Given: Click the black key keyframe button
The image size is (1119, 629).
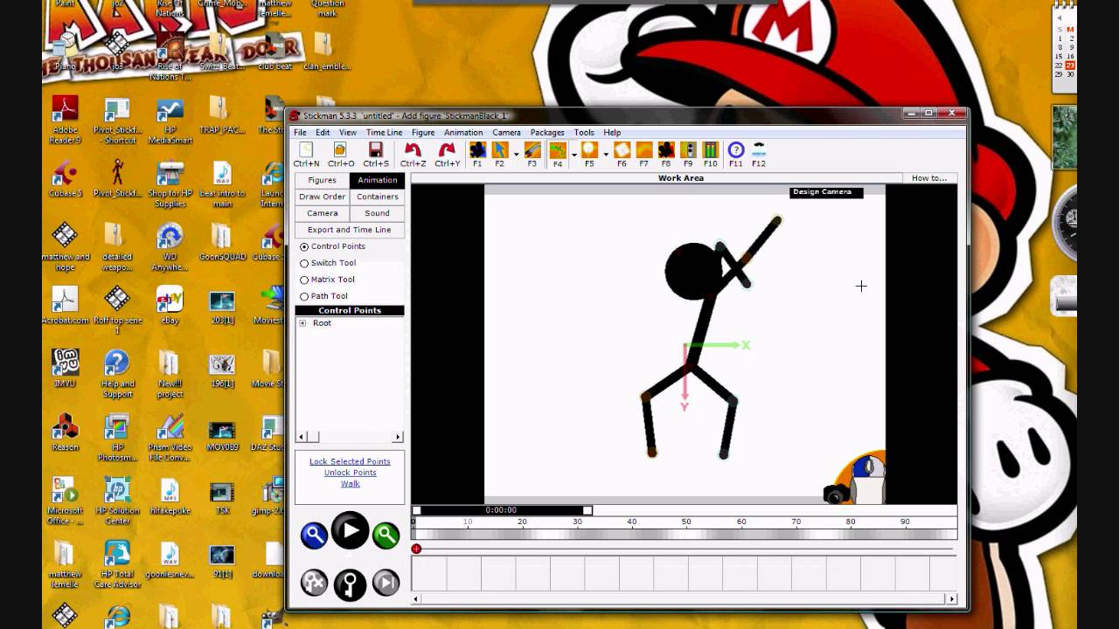Looking at the screenshot, I should tap(350, 584).
